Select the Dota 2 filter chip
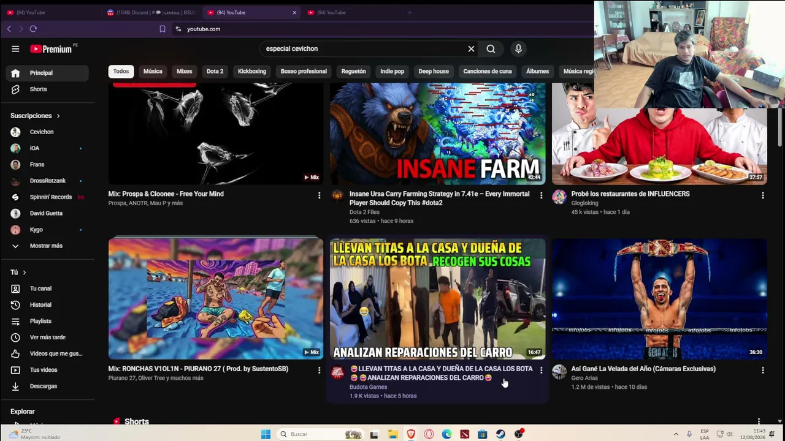 click(x=215, y=72)
